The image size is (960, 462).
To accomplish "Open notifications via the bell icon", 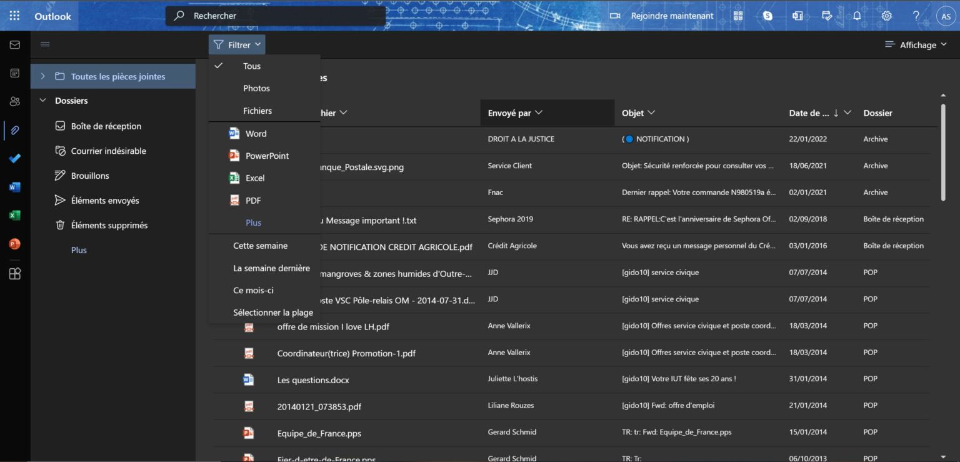I will [857, 16].
